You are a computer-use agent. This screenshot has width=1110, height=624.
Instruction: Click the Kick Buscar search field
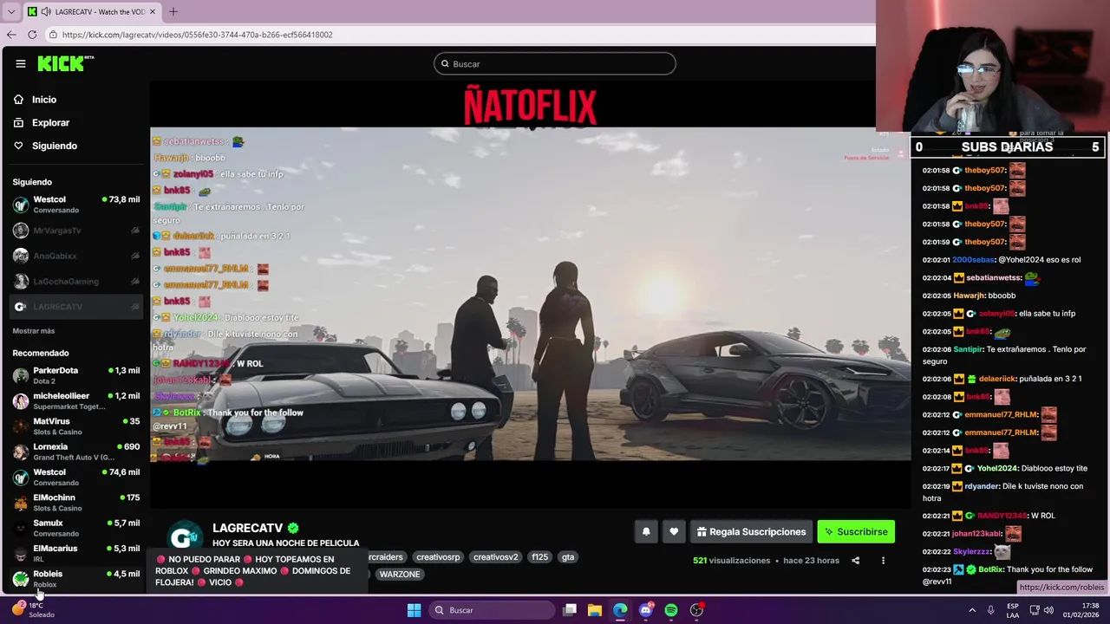click(555, 63)
